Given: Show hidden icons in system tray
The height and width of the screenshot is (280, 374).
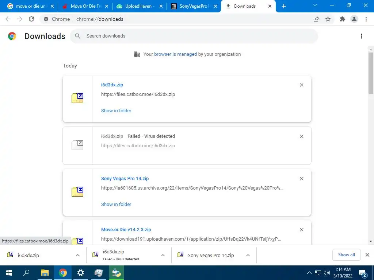Looking at the screenshot, I should [309, 273].
